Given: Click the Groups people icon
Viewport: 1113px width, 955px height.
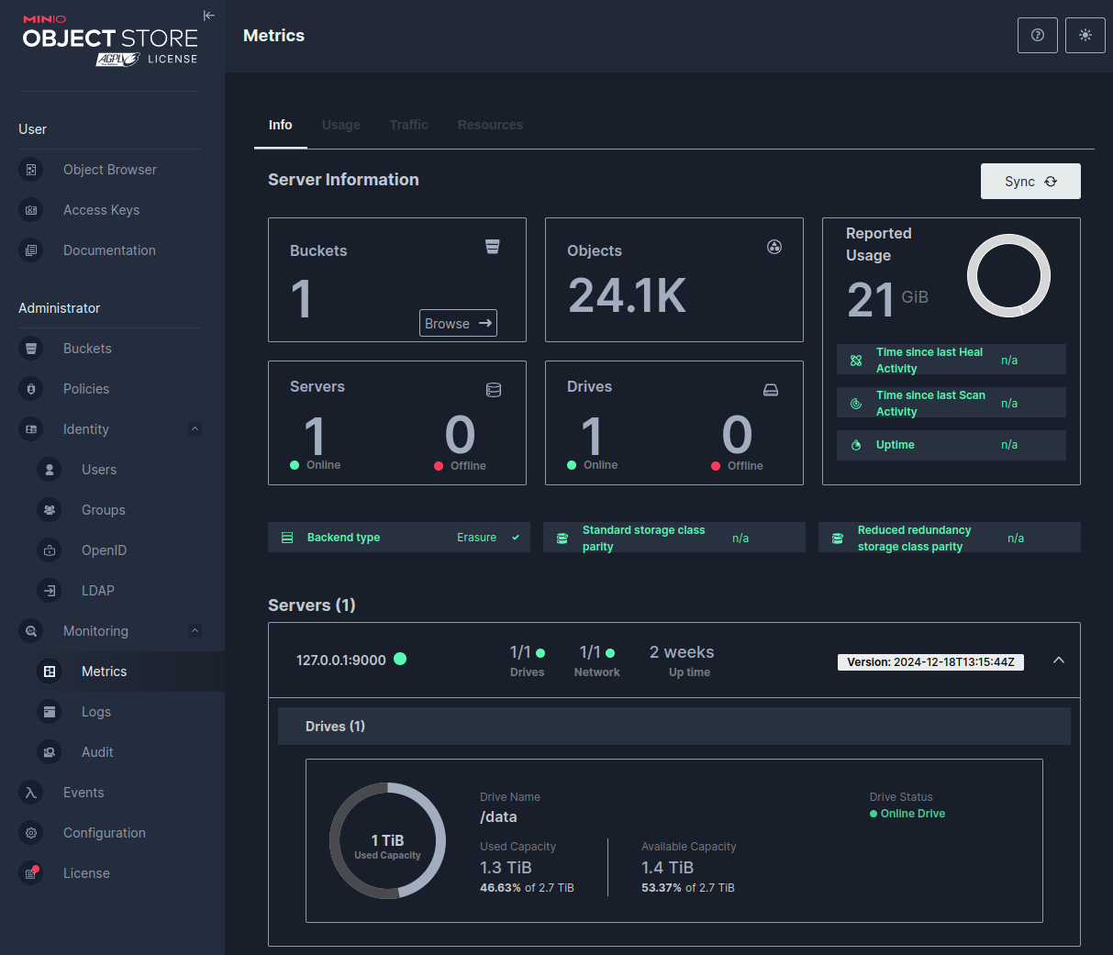Looking at the screenshot, I should (50, 510).
